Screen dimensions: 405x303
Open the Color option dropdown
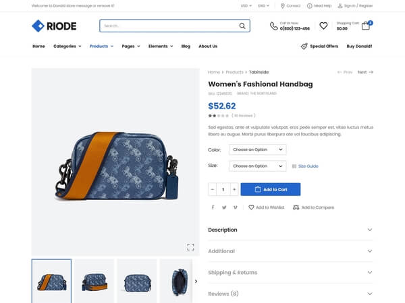(x=258, y=149)
